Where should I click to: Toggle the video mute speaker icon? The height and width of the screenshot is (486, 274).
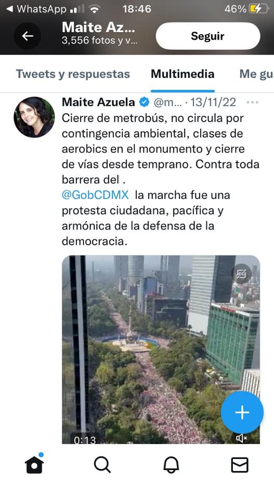[241, 438]
